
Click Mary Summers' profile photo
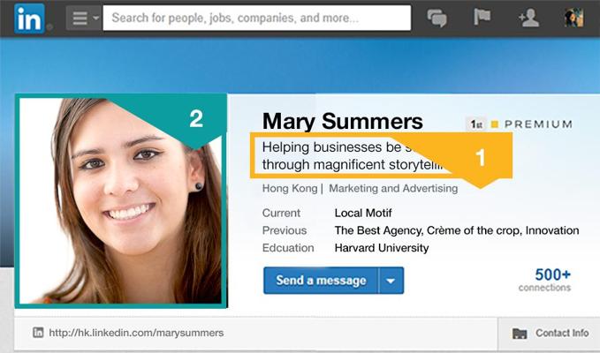121,201
